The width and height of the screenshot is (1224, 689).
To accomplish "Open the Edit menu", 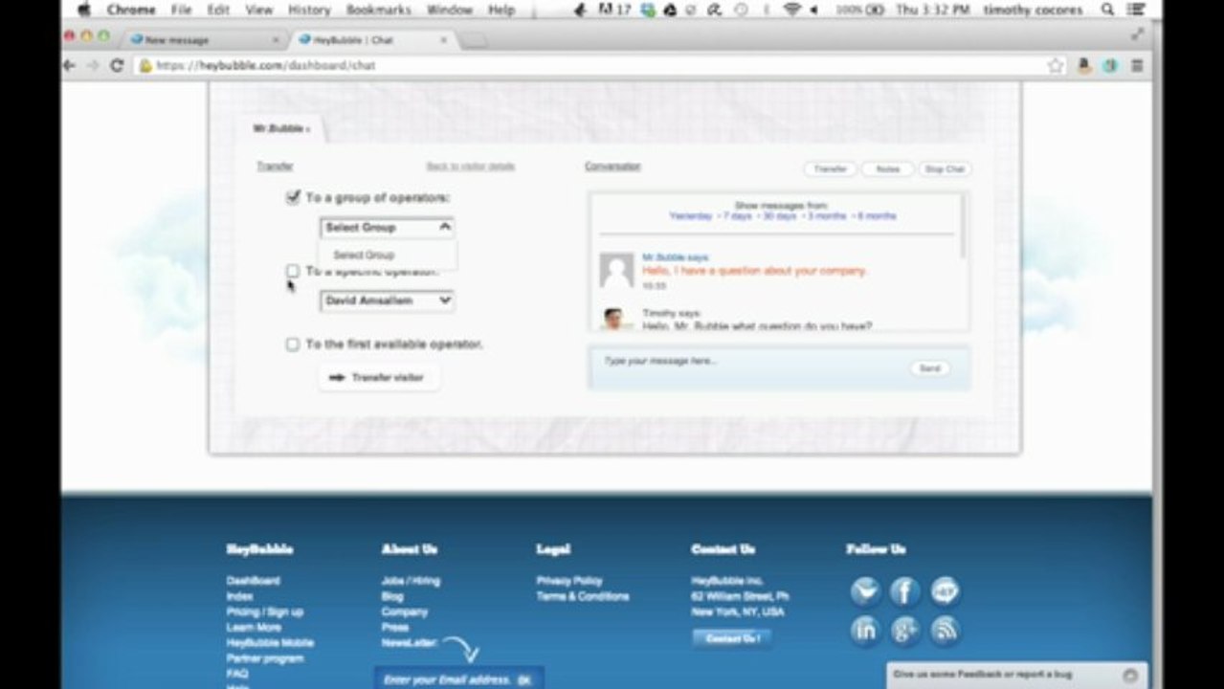I will click(218, 10).
